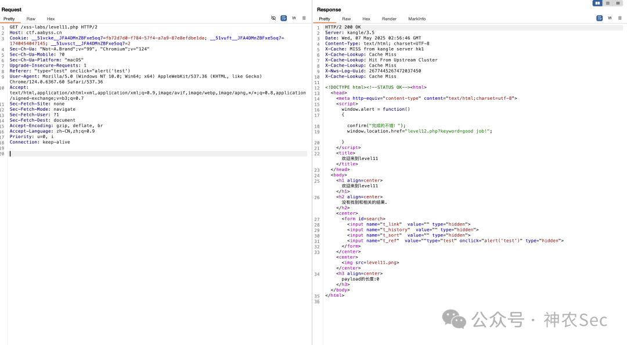Open the Response Render tab
627x345 pixels.
(389, 19)
